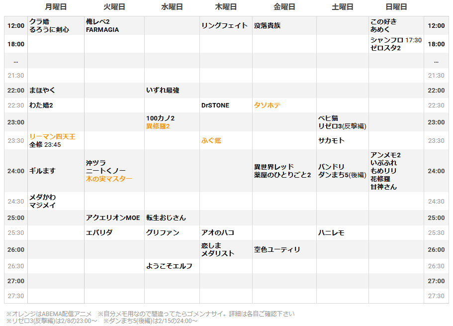
Task: Click the 空色ユーティリ entry
Action: (x=277, y=250)
